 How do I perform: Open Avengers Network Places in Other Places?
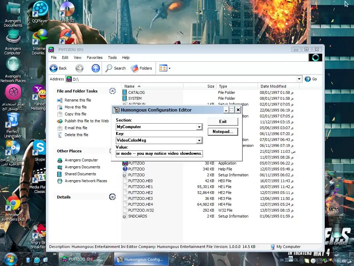86,181
